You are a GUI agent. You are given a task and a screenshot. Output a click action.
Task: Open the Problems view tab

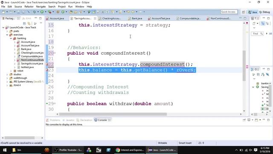tap(53, 120)
